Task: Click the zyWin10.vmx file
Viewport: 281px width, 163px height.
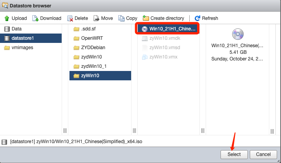Action: click(x=169, y=57)
